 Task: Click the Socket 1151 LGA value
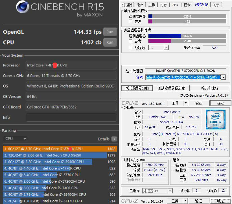tap(172, 122)
